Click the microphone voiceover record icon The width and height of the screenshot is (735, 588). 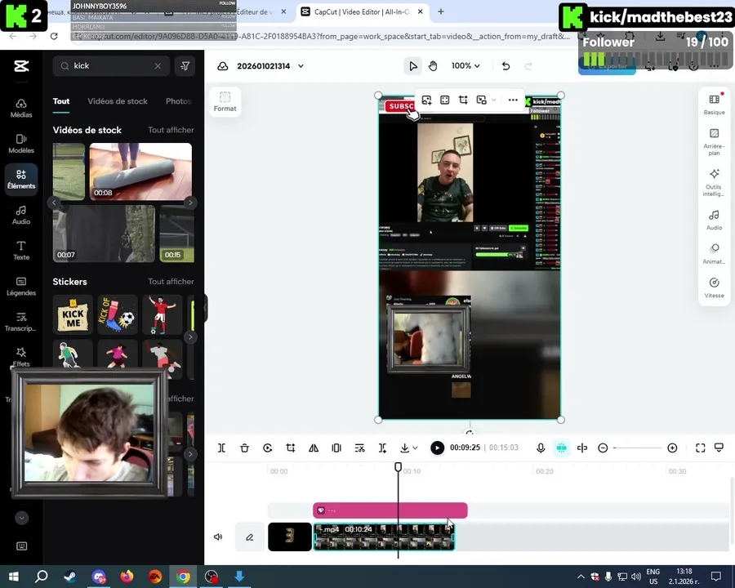click(x=541, y=448)
